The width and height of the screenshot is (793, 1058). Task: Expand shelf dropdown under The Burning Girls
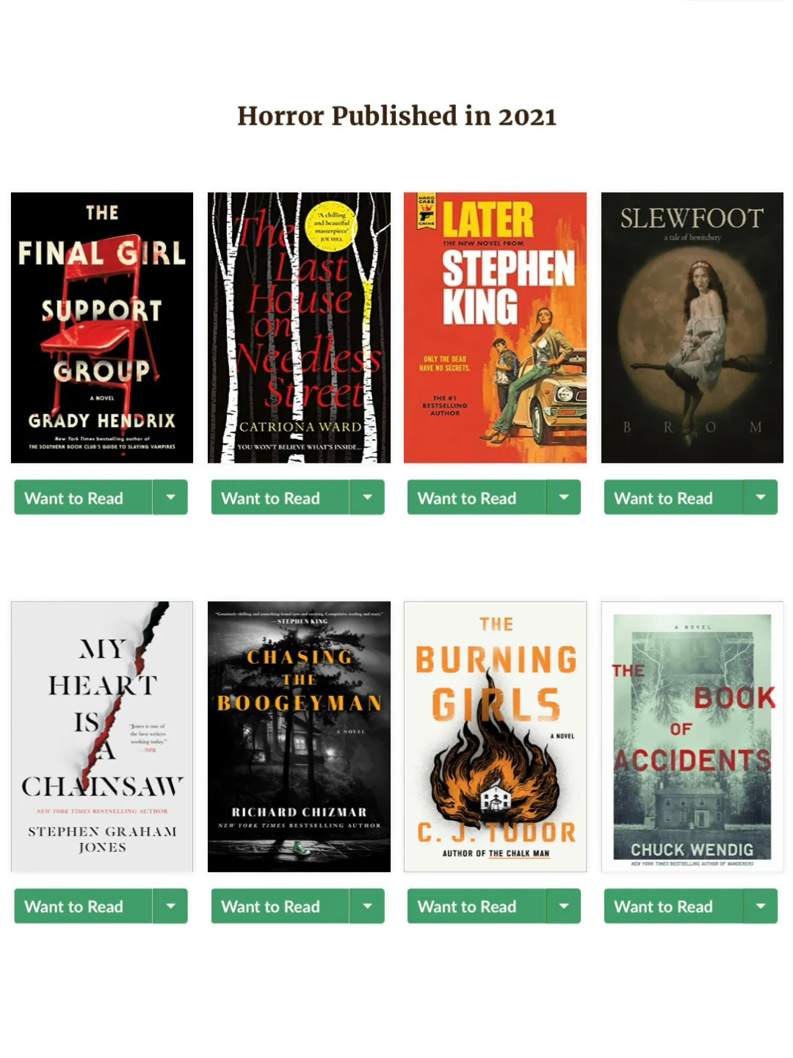point(563,906)
